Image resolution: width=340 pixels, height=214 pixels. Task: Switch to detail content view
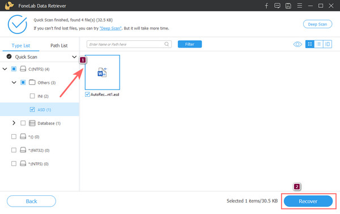click(x=328, y=44)
